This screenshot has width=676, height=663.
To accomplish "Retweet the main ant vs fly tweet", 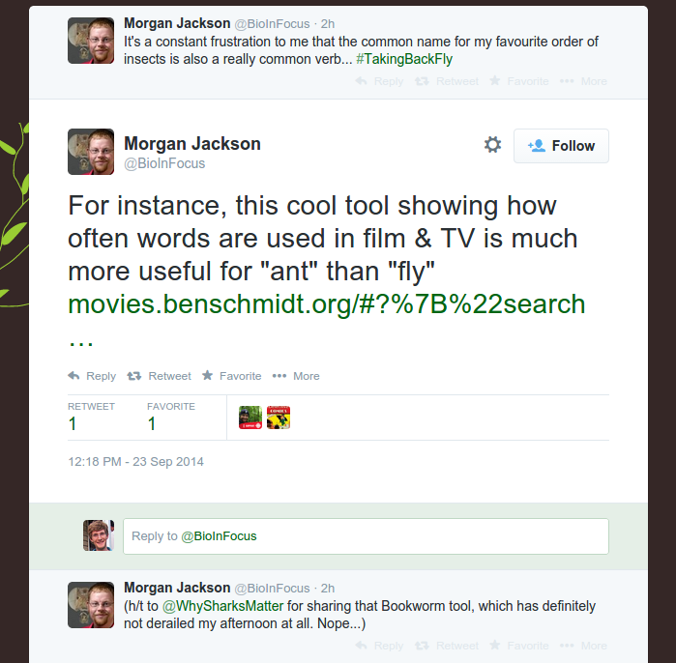I will pos(160,376).
